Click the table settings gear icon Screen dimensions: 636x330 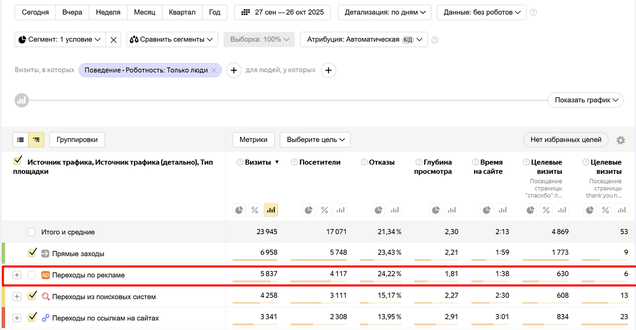coord(620,140)
